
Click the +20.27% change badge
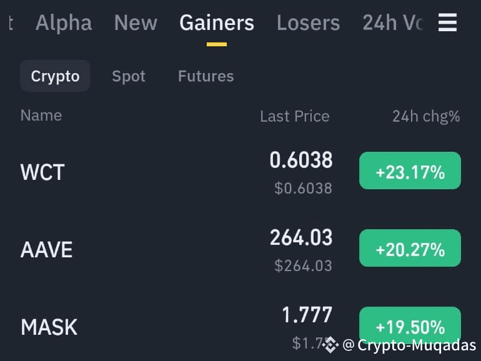(x=410, y=248)
